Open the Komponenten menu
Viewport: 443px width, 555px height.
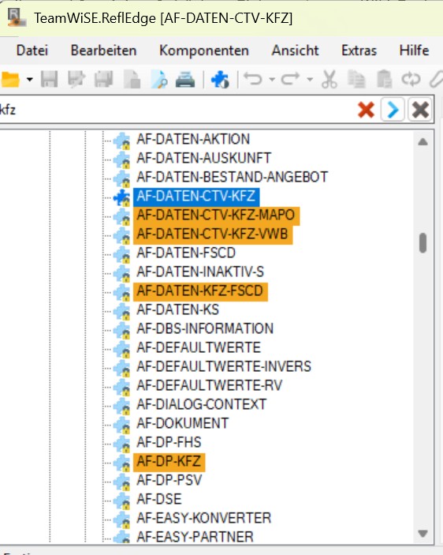point(204,51)
